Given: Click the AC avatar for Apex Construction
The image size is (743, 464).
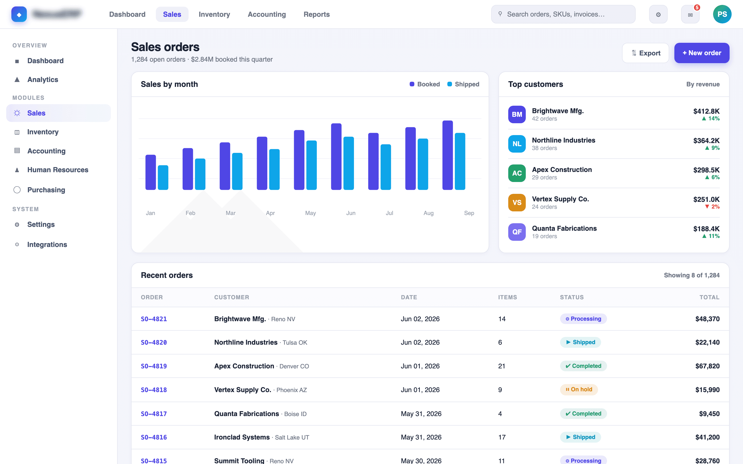Looking at the screenshot, I should click(x=517, y=173).
